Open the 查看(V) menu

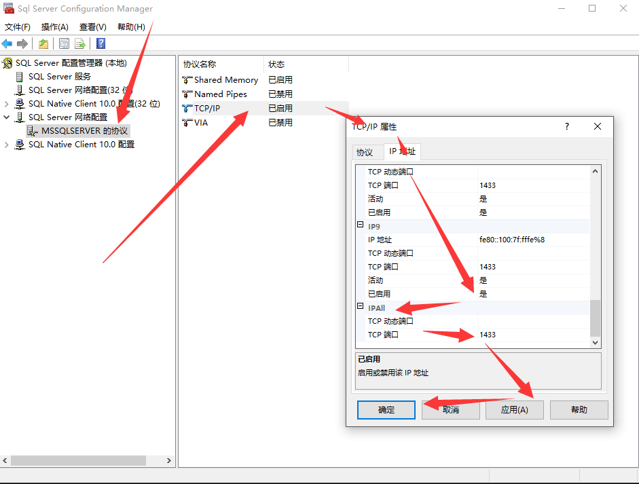93,27
